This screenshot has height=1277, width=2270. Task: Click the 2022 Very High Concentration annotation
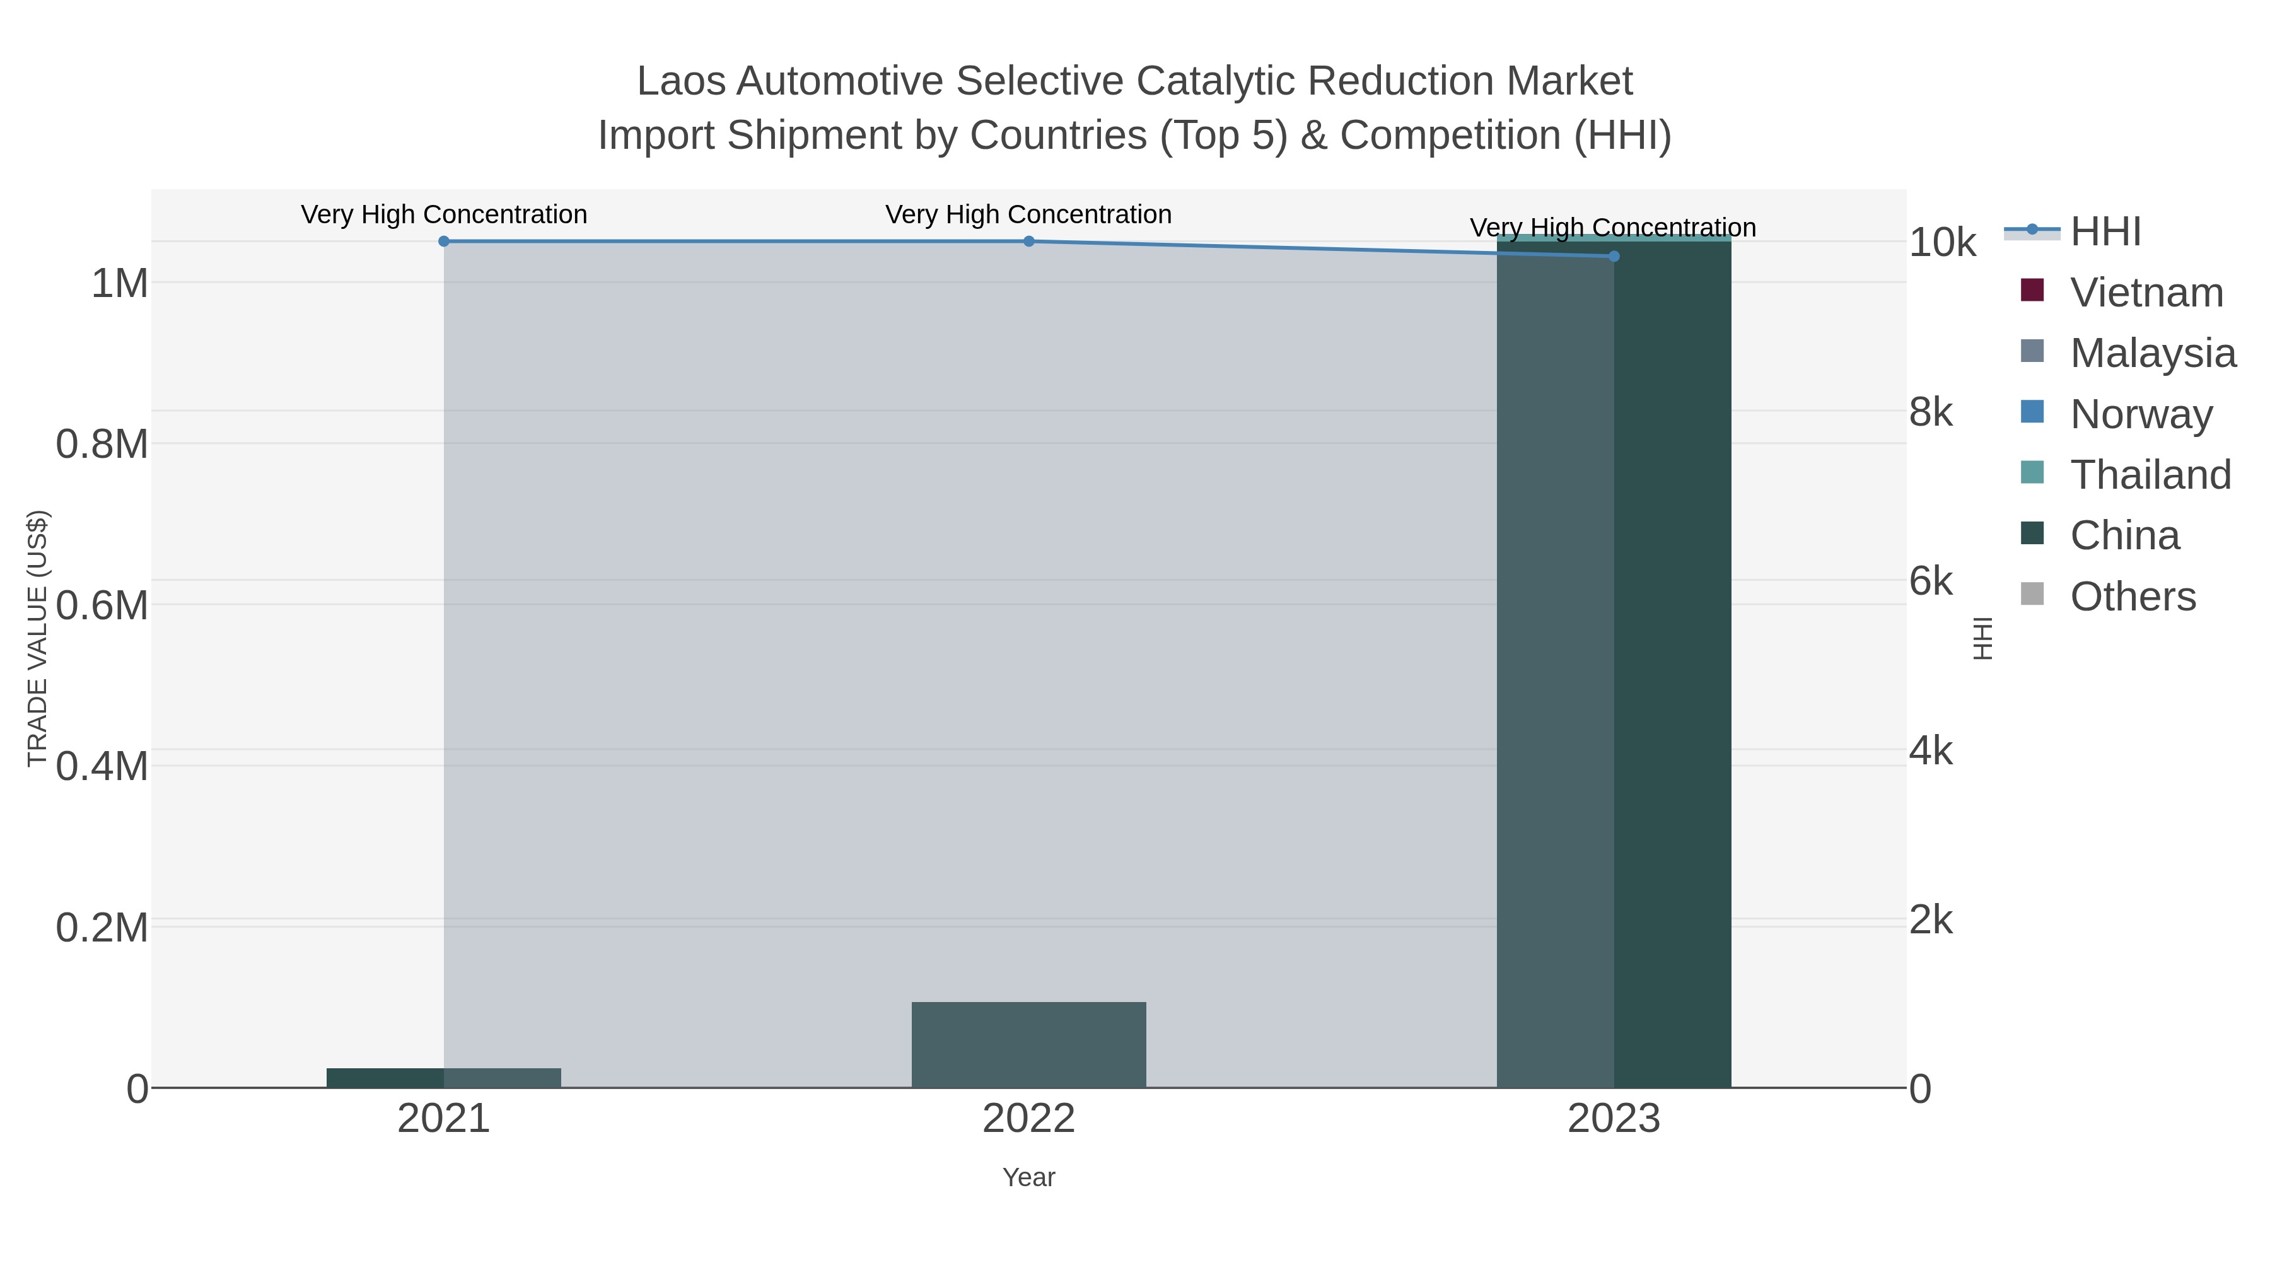(x=1028, y=214)
